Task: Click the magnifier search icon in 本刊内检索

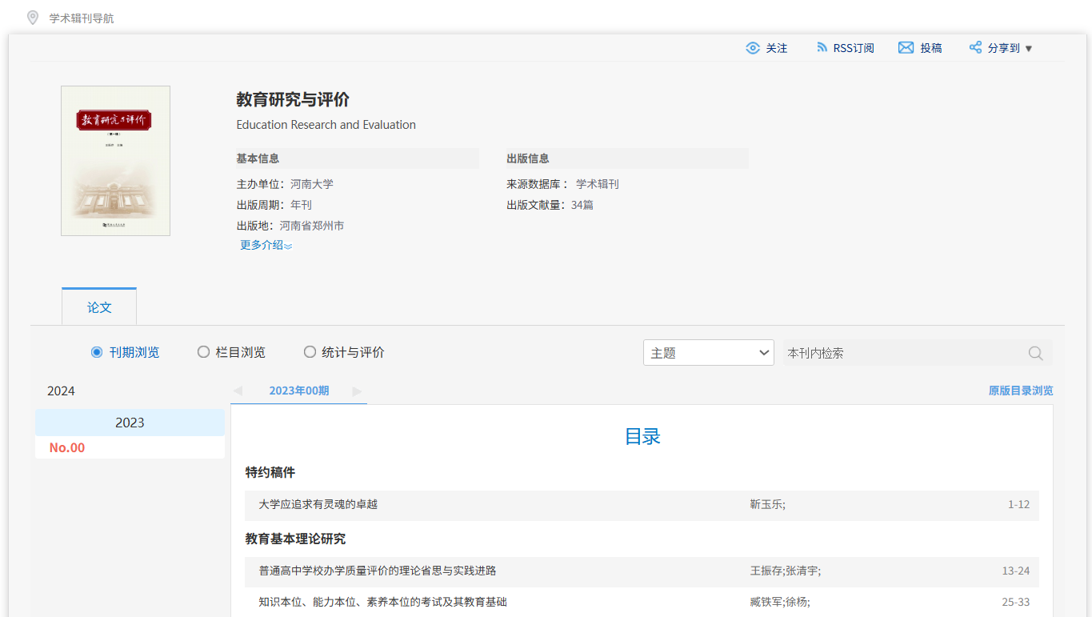Action: (1035, 353)
